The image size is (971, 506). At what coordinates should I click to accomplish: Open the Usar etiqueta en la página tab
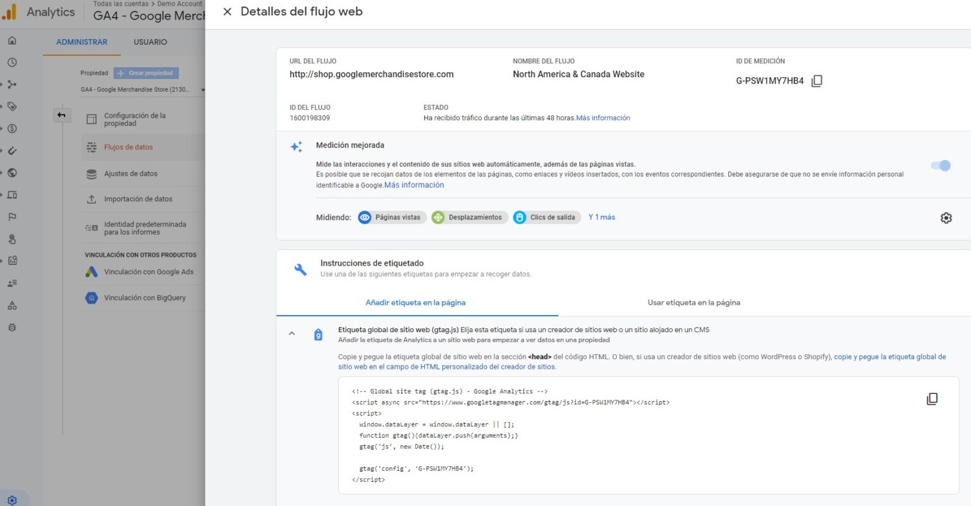(693, 302)
